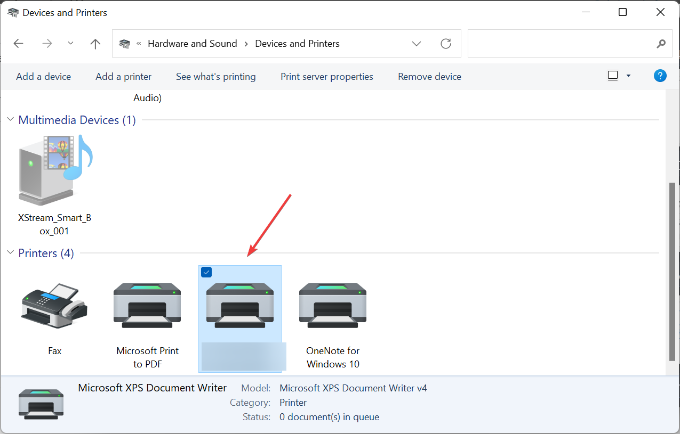The height and width of the screenshot is (434, 680).
Task: Open See what's printing
Action: point(216,77)
